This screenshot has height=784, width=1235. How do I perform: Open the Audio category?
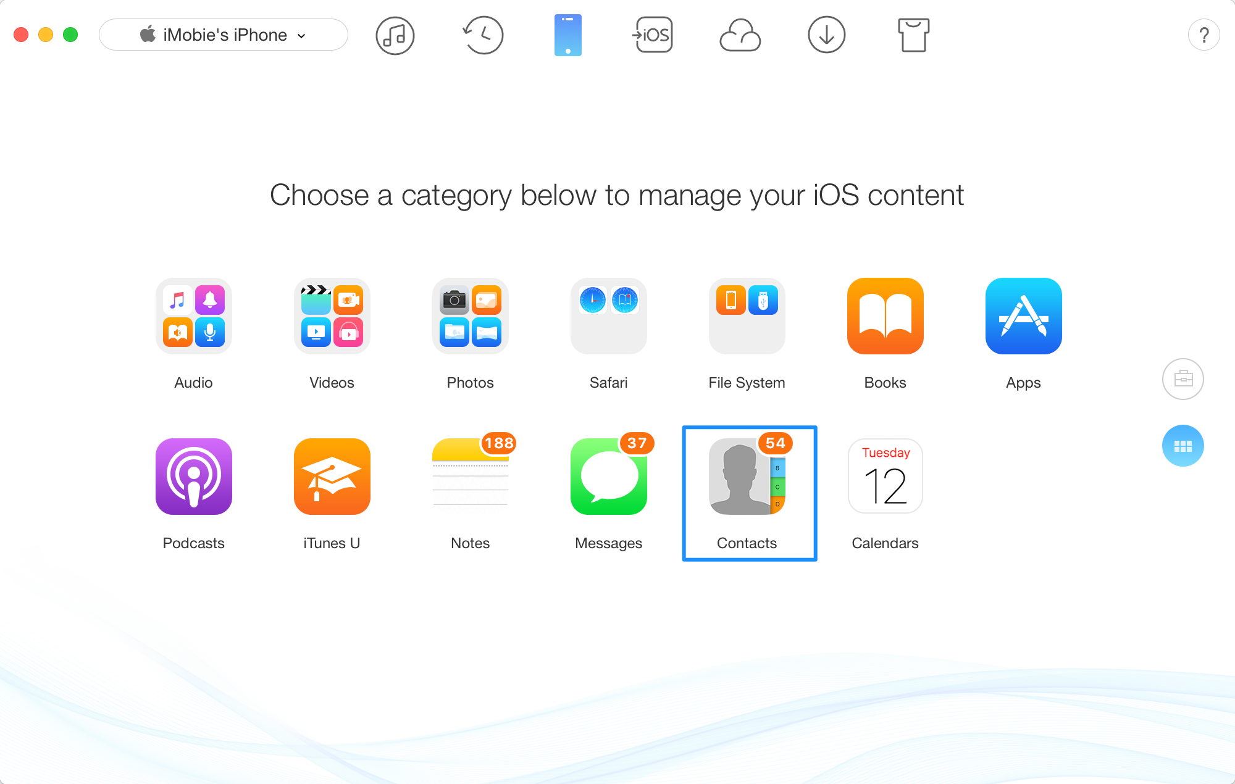tap(194, 316)
